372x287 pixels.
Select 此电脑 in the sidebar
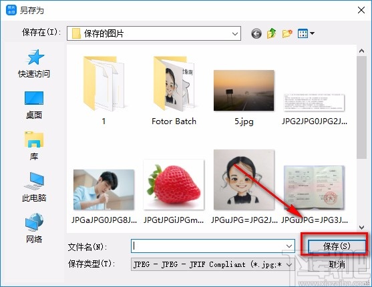(x=34, y=187)
